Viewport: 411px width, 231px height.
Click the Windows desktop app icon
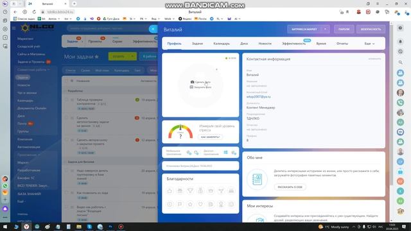pyautogui.click(x=225, y=152)
